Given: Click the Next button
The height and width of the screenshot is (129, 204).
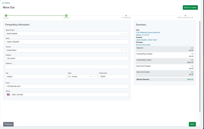Looking at the screenshot, I should (192, 124).
